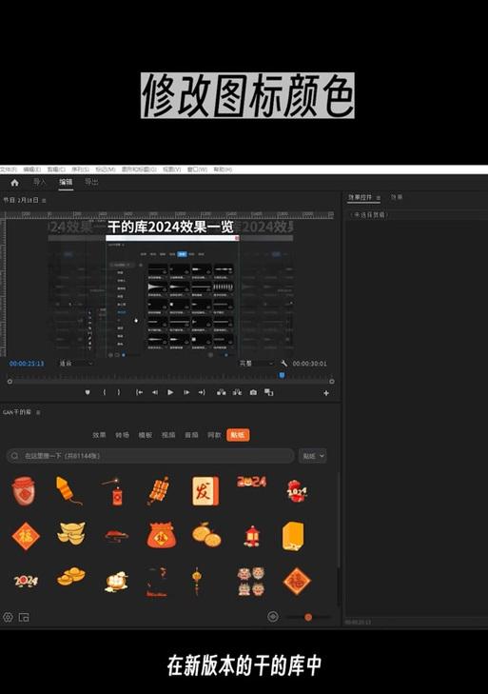Switch to the 效果 panel tab

coord(397,197)
